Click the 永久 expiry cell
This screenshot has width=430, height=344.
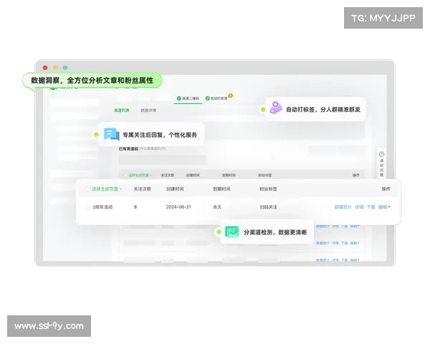(217, 207)
